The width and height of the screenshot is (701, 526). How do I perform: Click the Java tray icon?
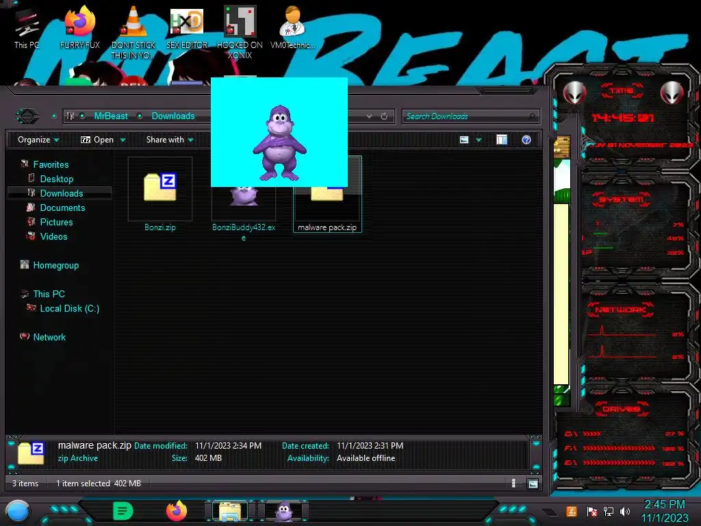coord(572,511)
